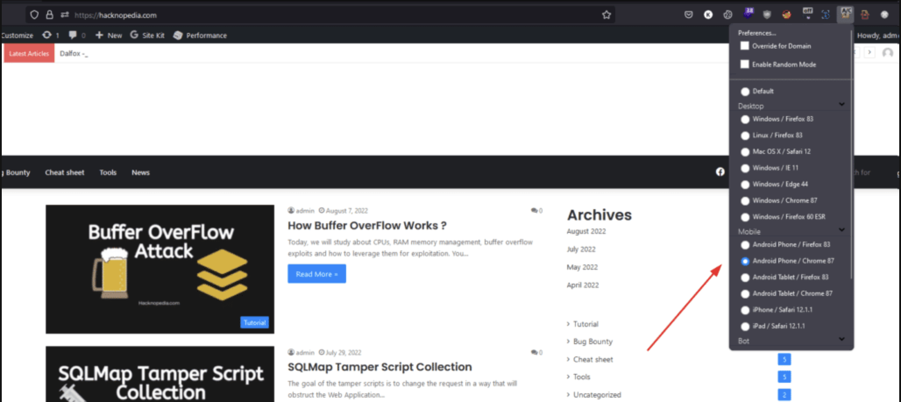
Task: Click the Facebook icon in navigation bar
Action: coord(720,172)
